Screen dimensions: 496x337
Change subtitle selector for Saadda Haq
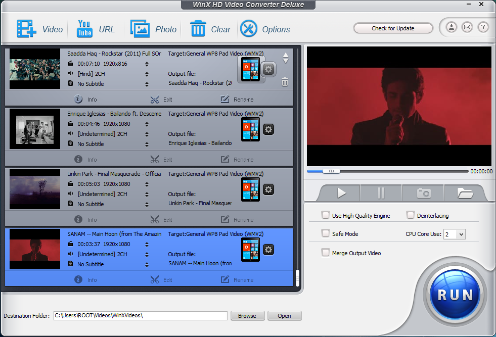147,84
